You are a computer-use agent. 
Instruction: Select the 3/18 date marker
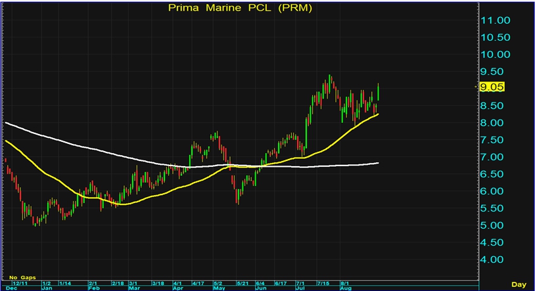tap(158, 284)
